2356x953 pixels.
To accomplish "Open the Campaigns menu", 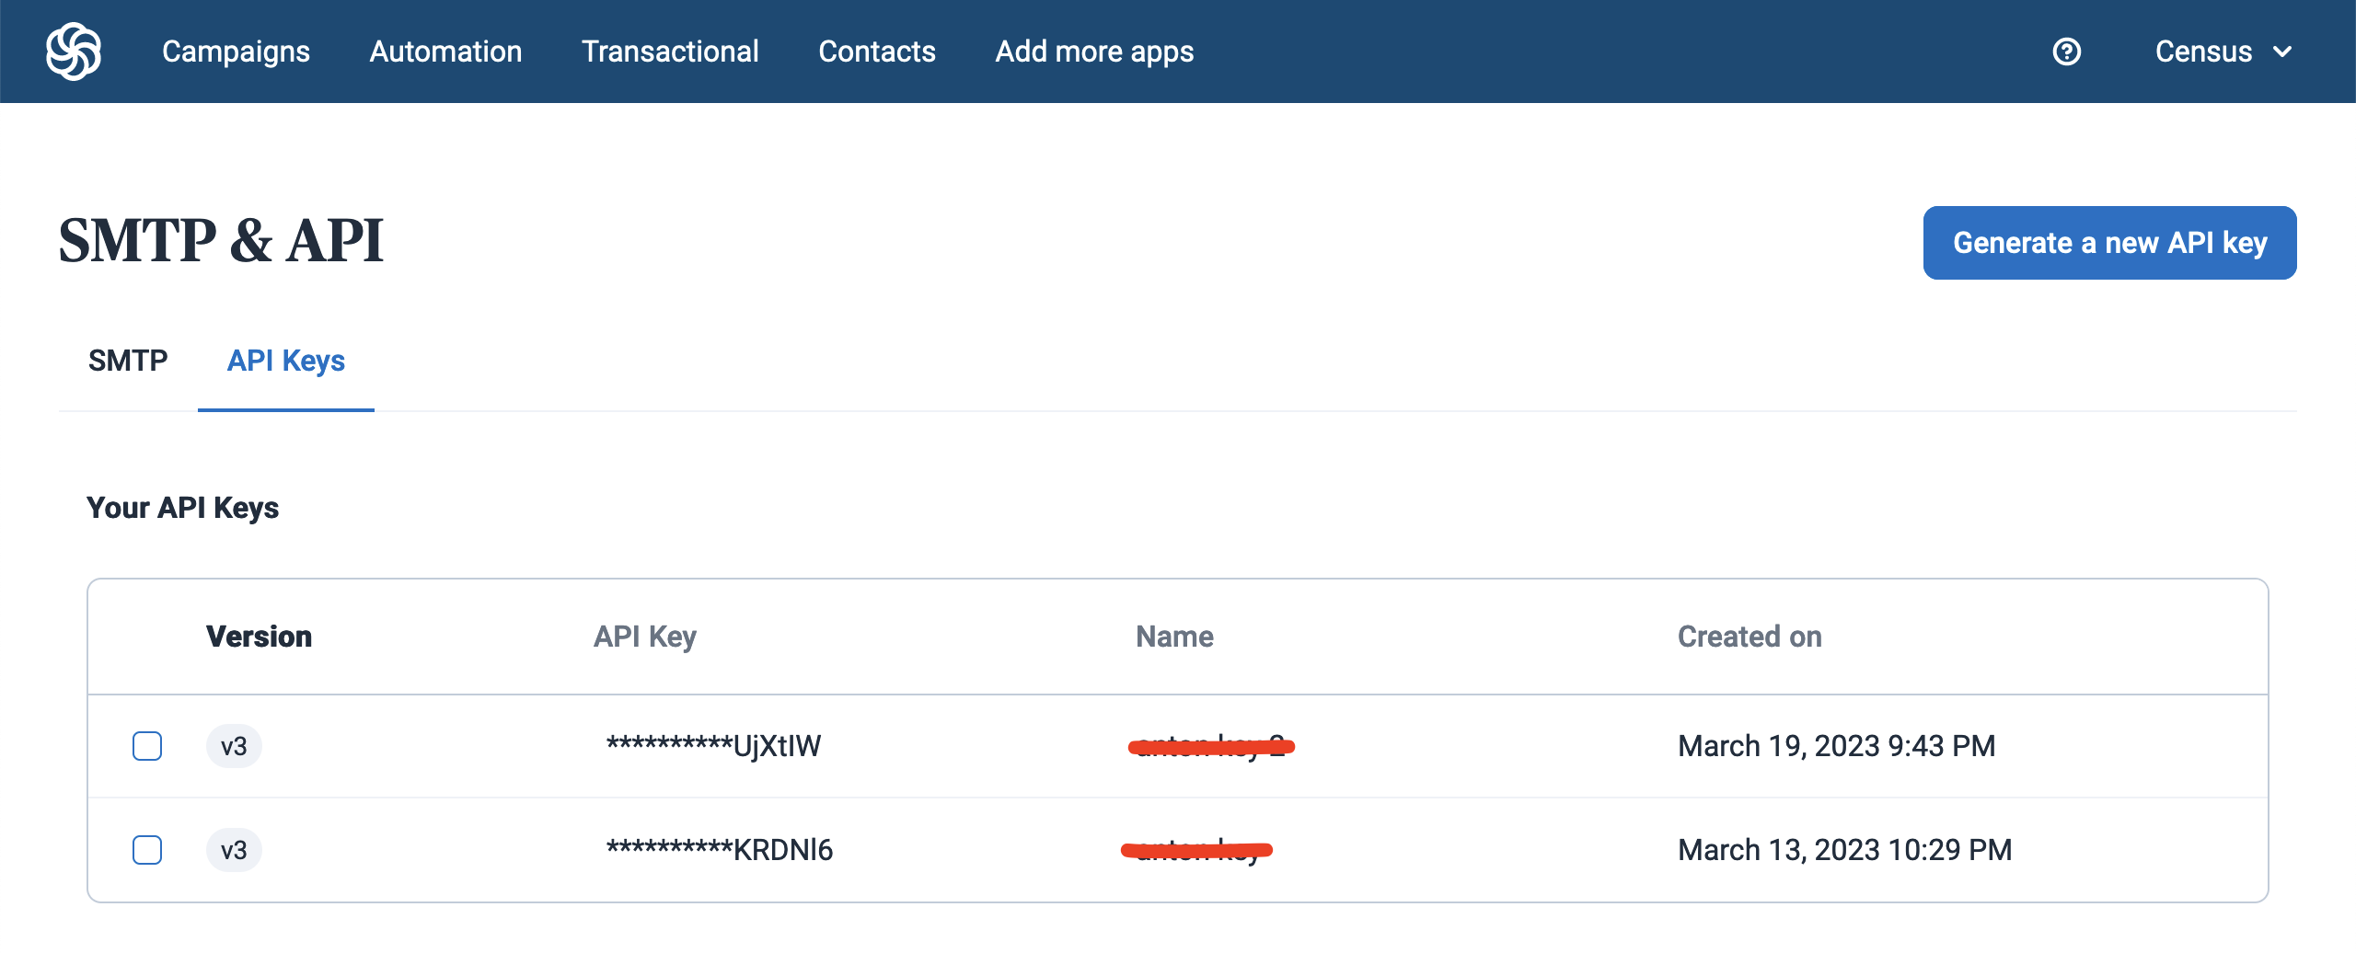I will point(236,52).
